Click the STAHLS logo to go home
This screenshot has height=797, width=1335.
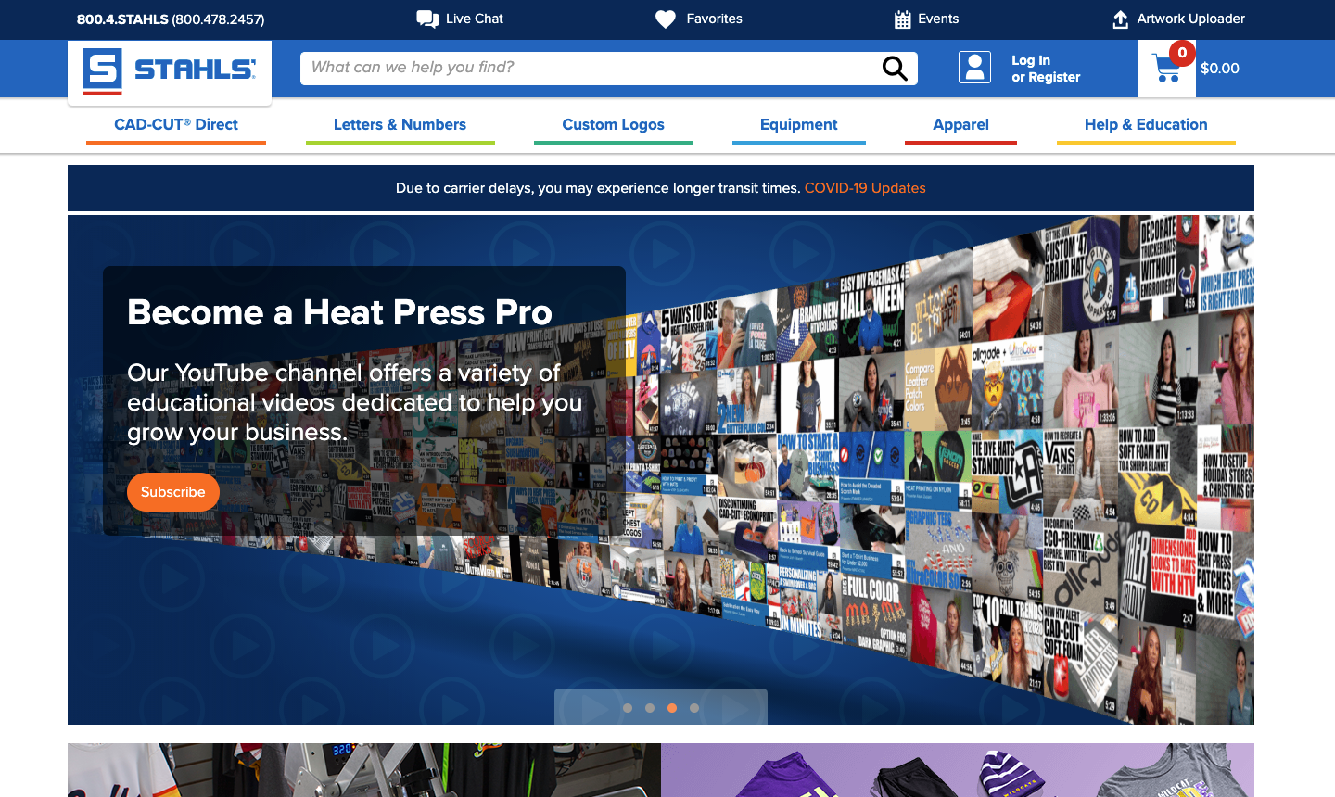tap(170, 70)
